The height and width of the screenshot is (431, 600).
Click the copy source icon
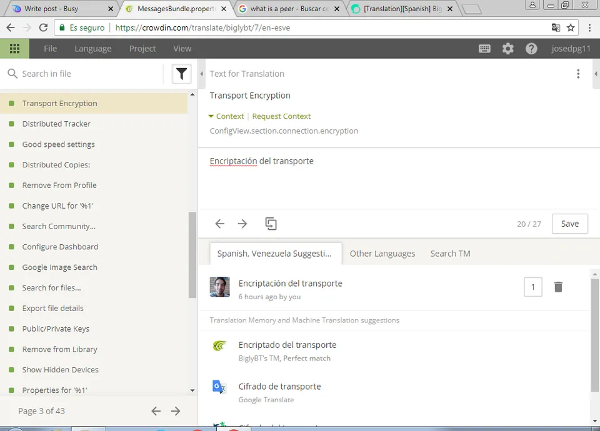(271, 224)
